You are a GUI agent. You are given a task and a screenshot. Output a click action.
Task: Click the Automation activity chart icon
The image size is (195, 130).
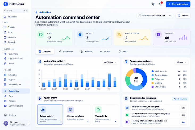40,61
